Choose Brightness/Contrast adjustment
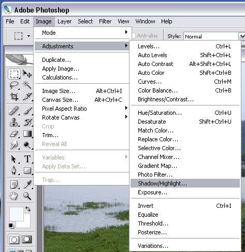 point(185,99)
